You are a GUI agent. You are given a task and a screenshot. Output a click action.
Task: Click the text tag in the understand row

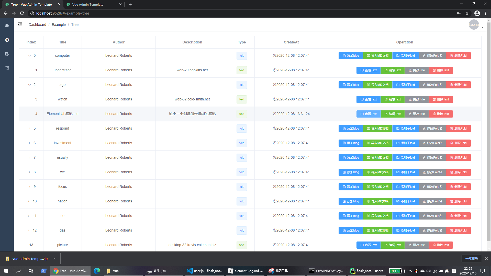242,70
